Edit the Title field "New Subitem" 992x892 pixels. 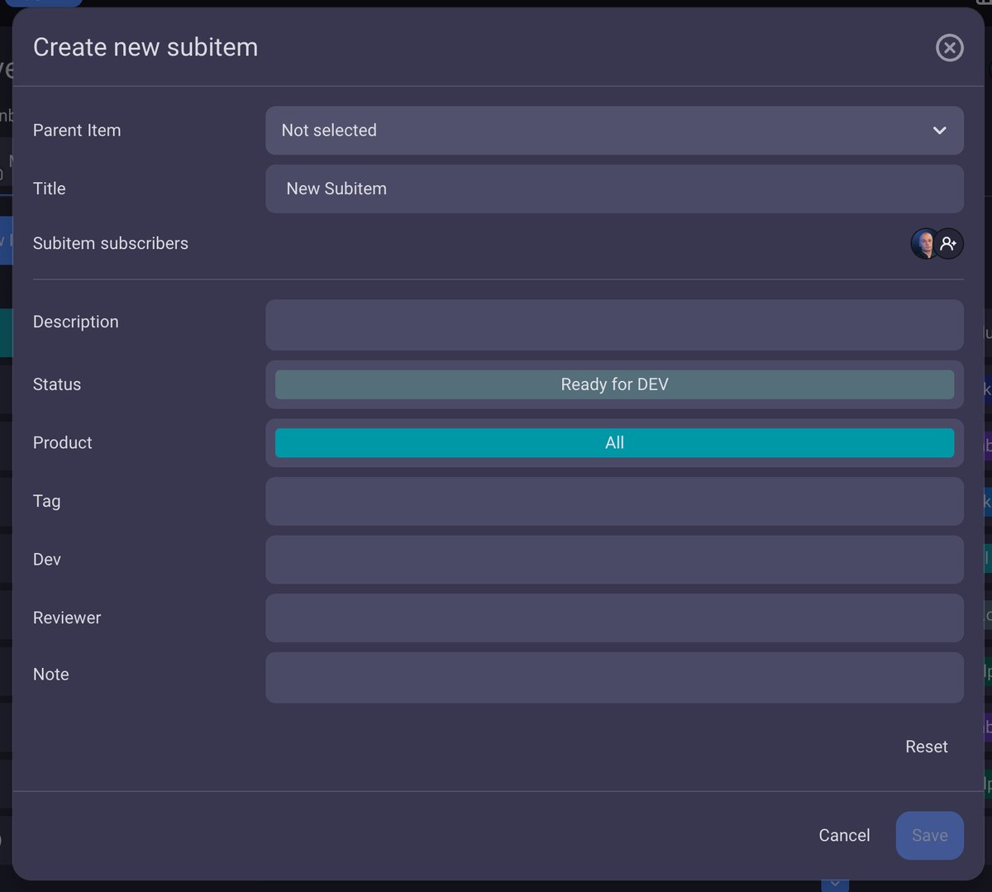coord(614,188)
